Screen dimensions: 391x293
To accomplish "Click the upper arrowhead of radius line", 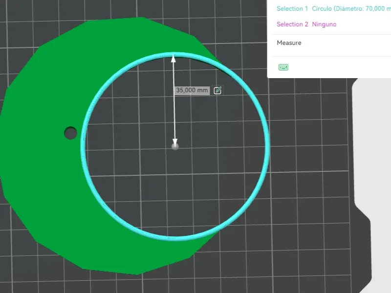I will 174,59.
